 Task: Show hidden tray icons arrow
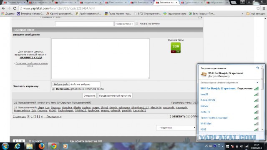point(222,146)
